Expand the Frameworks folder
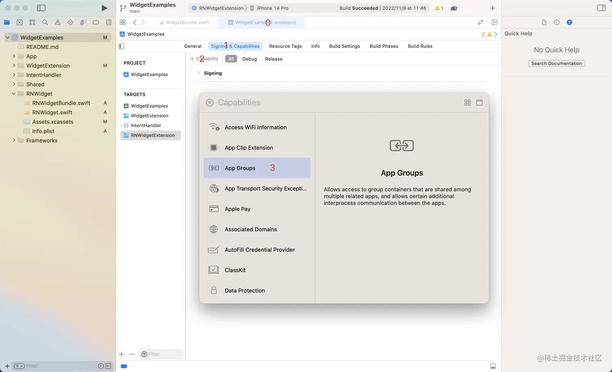Image resolution: width=612 pixels, height=372 pixels. click(x=14, y=140)
